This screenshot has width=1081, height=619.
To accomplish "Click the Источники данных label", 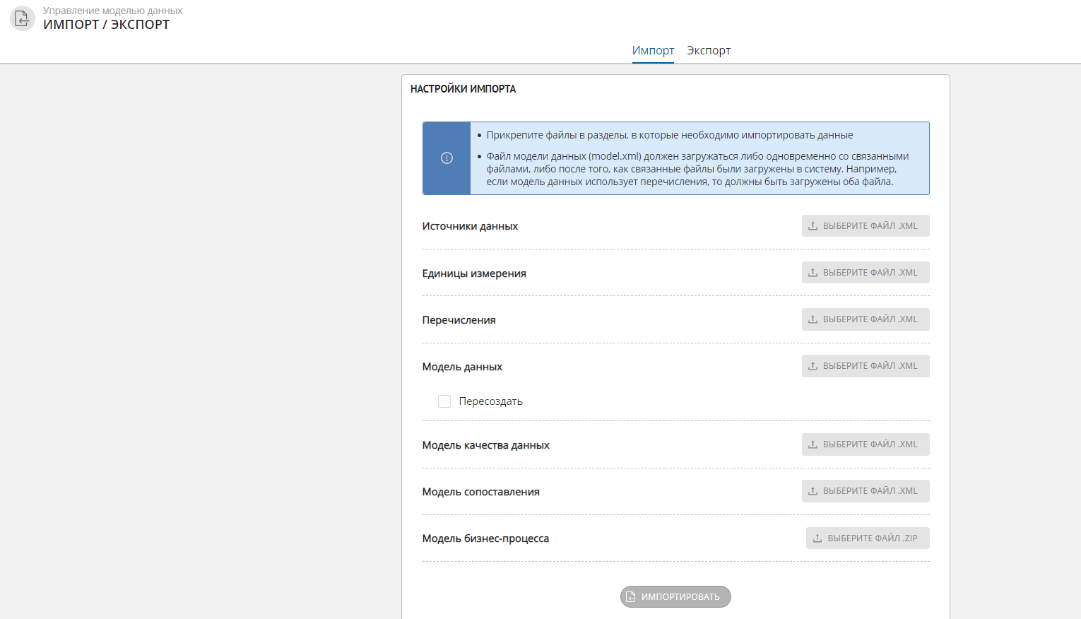I will tap(470, 226).
